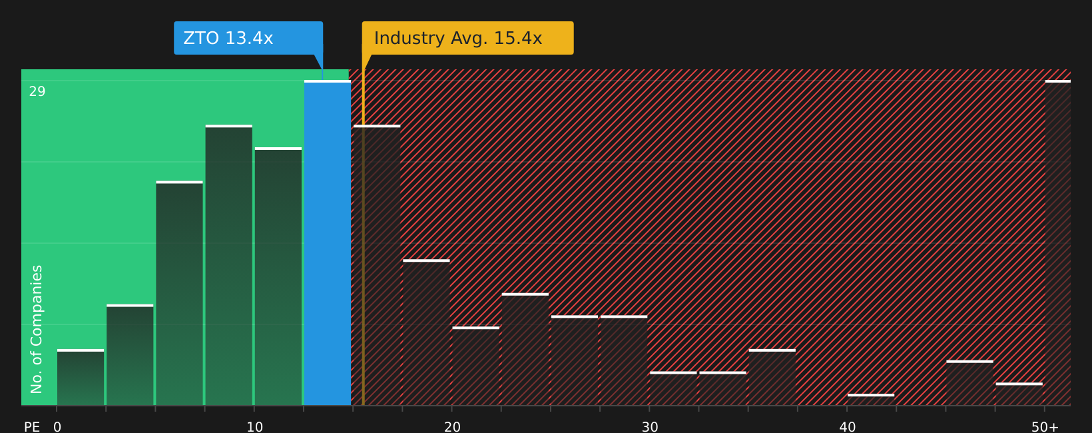The width and height of the screenshot is (1092, 433).
Task: Click the x-axis label 10
Action: click(x=255, y=427)
